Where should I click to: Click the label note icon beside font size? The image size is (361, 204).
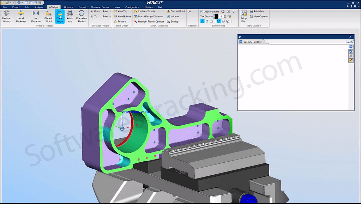(229, 16)
